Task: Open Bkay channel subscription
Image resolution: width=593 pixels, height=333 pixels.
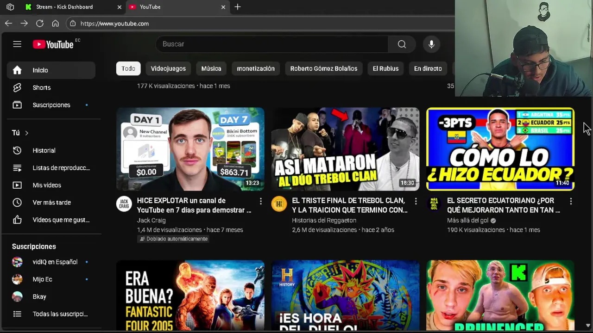Action: pyautogui.click(x=51, y=296)
